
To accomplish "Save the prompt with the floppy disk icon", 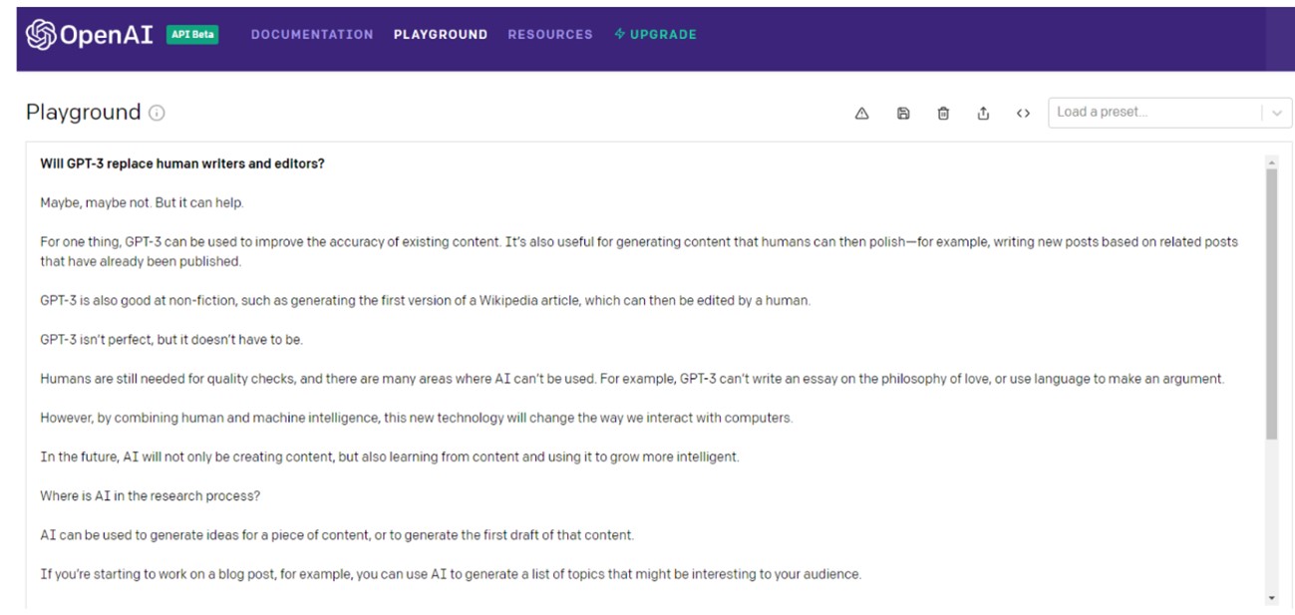I will point(903,114).
